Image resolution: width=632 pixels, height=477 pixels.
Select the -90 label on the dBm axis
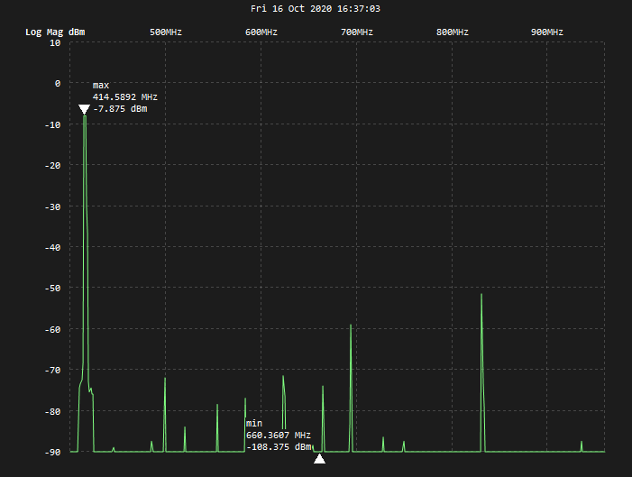[51, 452]
